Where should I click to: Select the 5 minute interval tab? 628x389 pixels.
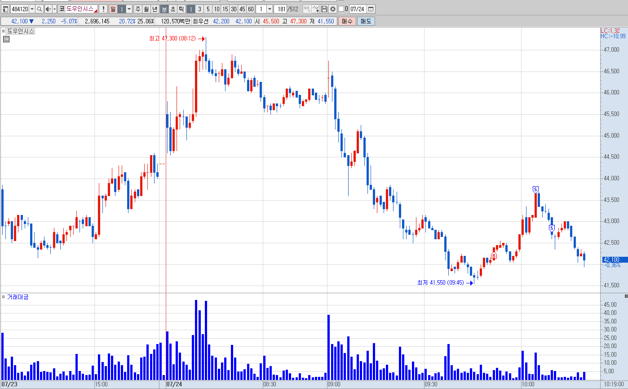click(x=208, y=9)
